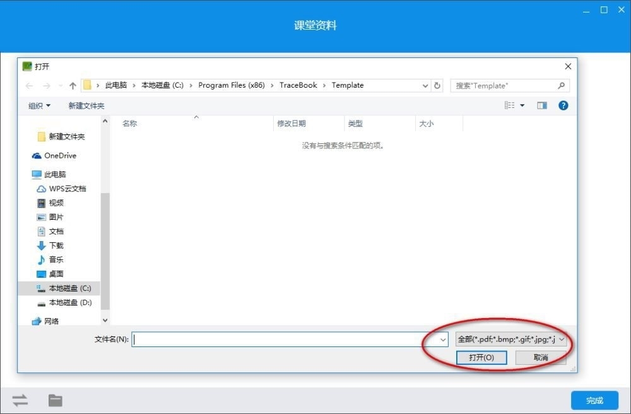This screenshot has width=631, height=414.
Task: Open the view options dropdown arrow
Action: click(522, 105)
